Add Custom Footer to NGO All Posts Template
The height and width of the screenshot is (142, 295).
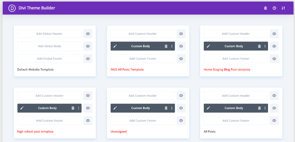coord(143,59)
